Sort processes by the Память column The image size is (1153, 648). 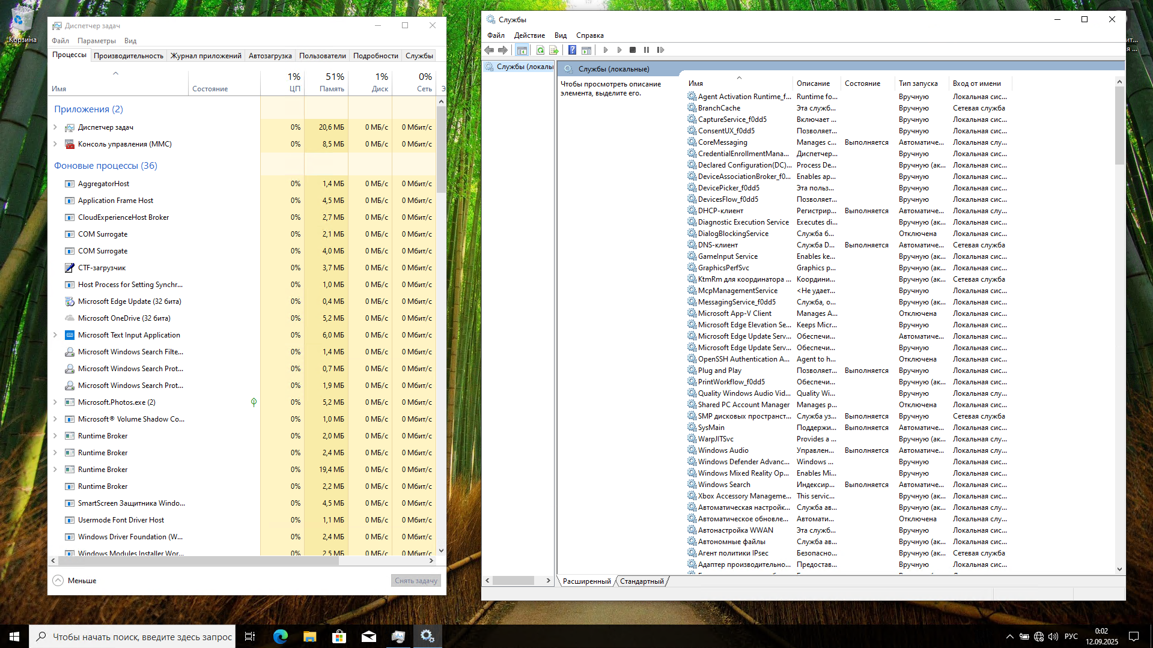click(326, 82)
